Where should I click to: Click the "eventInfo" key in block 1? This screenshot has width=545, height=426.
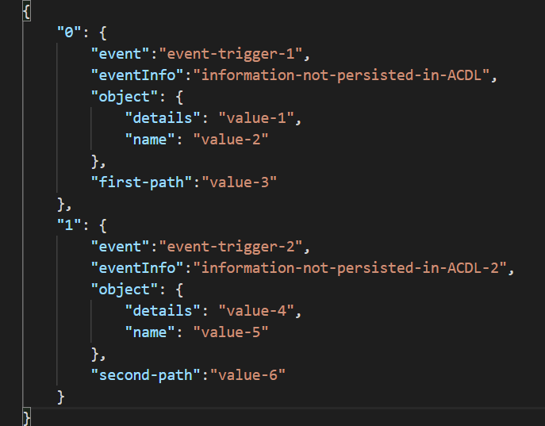point(137,268)
